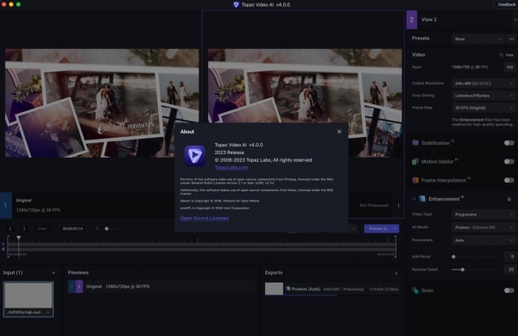Click the Clear trim button
The height and width of the screenshot is (336, 518).
(42, 228)
